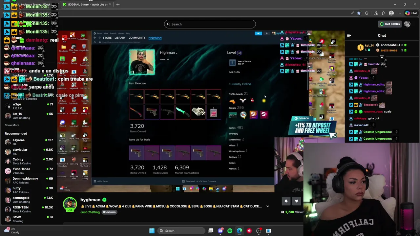Open the weather widget showing Cloudy

11,231
